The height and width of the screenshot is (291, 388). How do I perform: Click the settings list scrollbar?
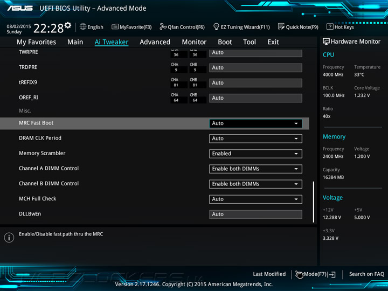coord(314,202)
